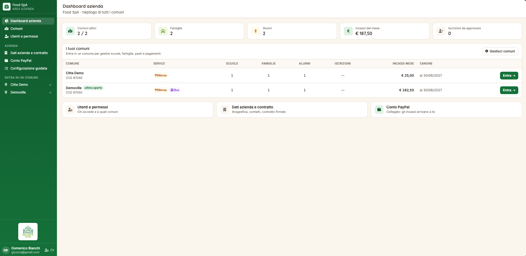Click the Utenti e permessi card icon
Viewport: 526px width, 256px height.
[70, 110]
